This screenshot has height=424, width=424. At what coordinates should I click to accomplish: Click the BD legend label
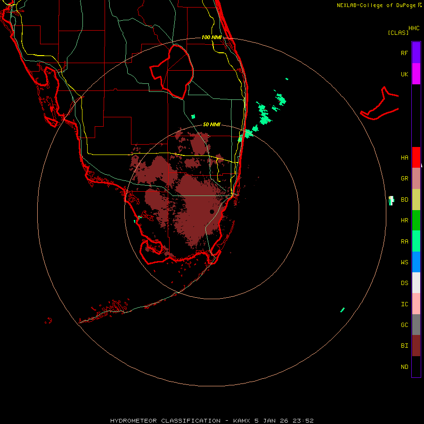click(x=404, y=200)
